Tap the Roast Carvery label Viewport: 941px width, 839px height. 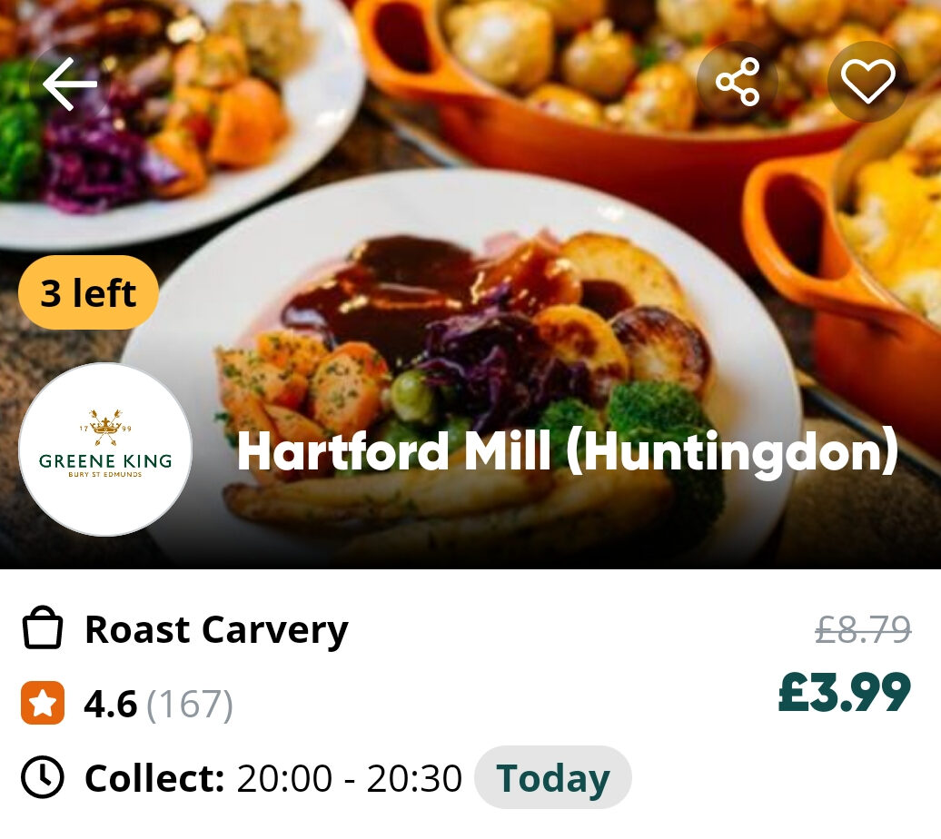(217, 629)
